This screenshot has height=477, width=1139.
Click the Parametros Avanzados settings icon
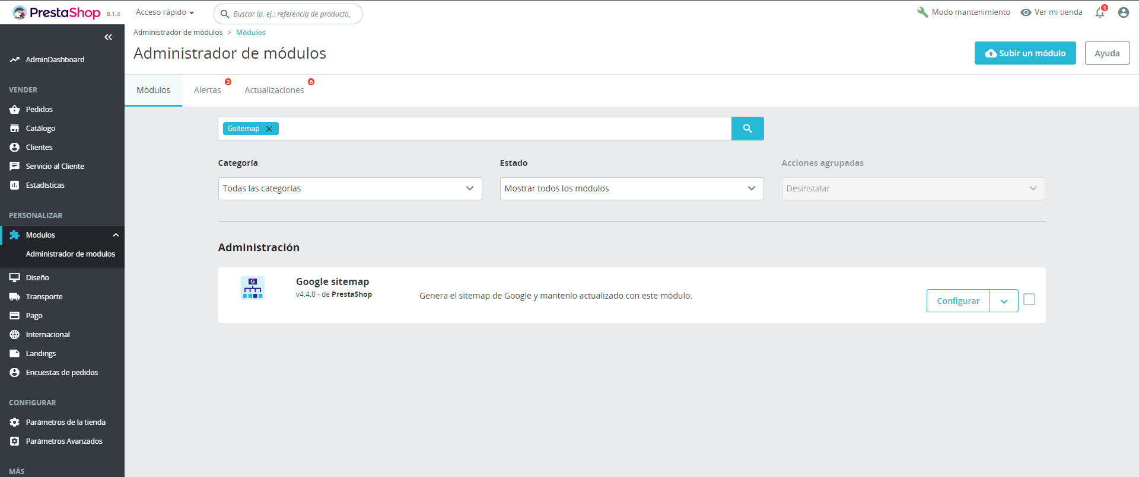(15, 441)
